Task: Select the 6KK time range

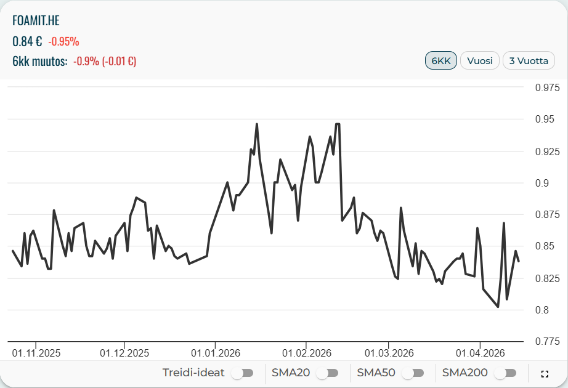Action: point(441,61)
